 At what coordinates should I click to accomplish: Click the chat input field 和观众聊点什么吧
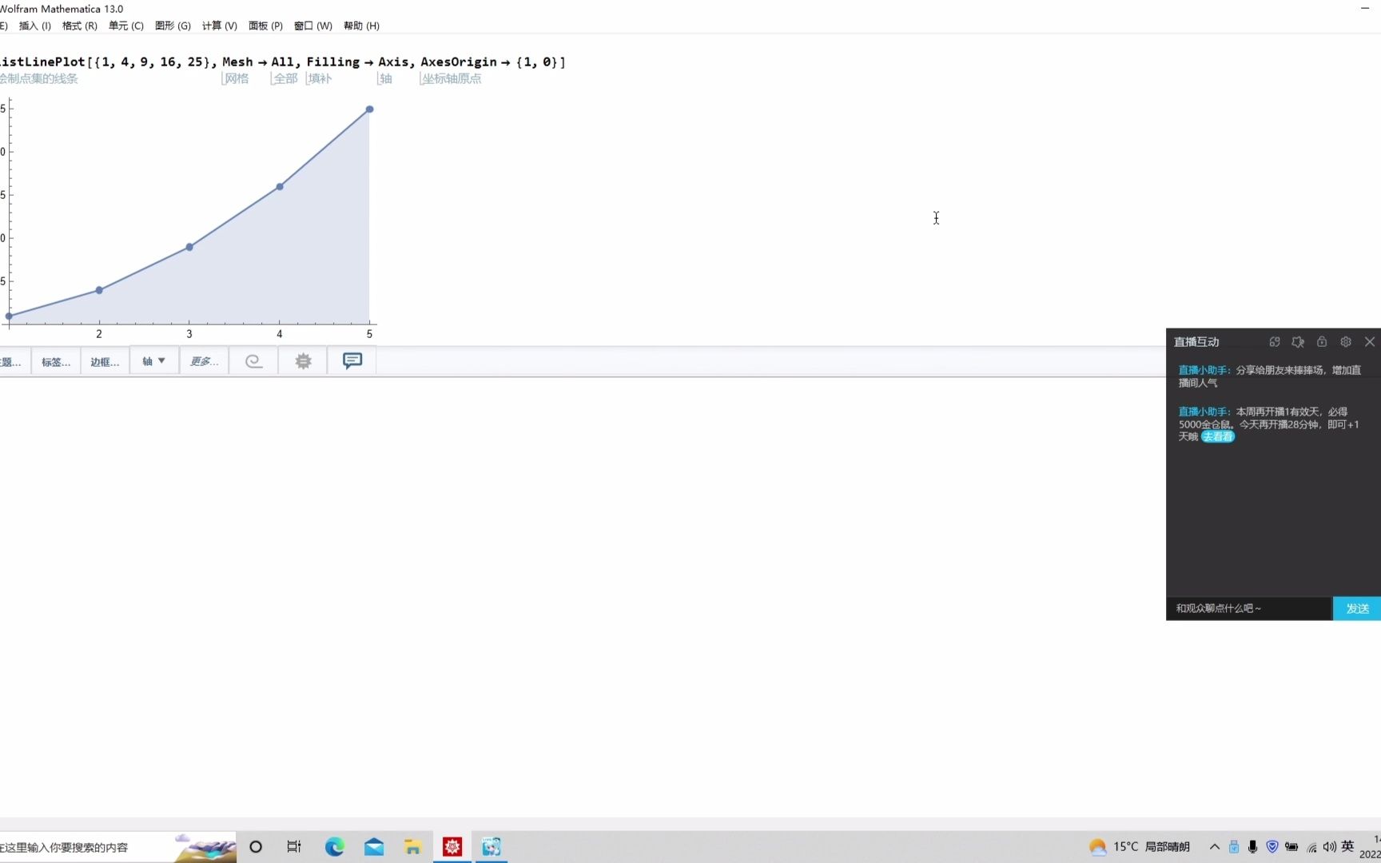tap(1249, 609)
